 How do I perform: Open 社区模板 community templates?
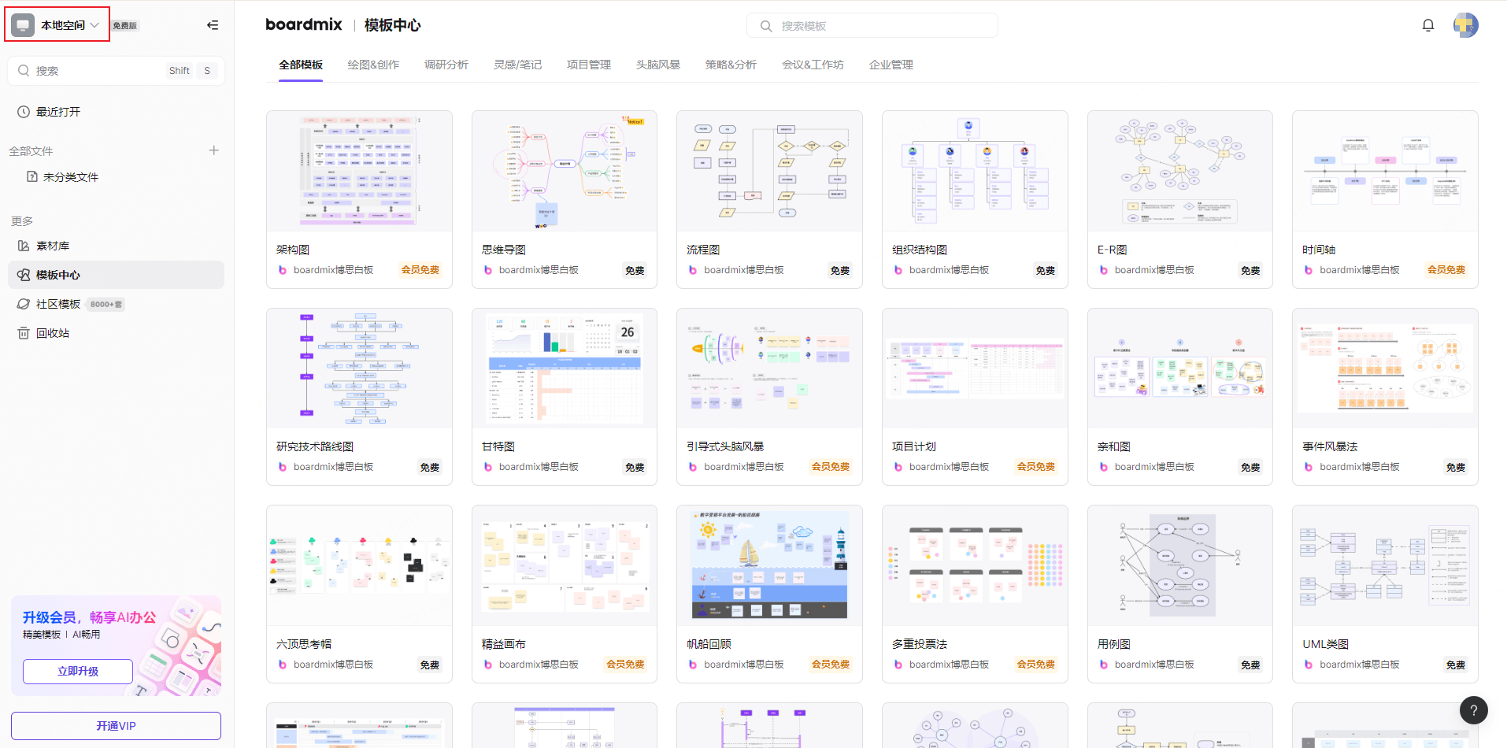pos(58,304)
